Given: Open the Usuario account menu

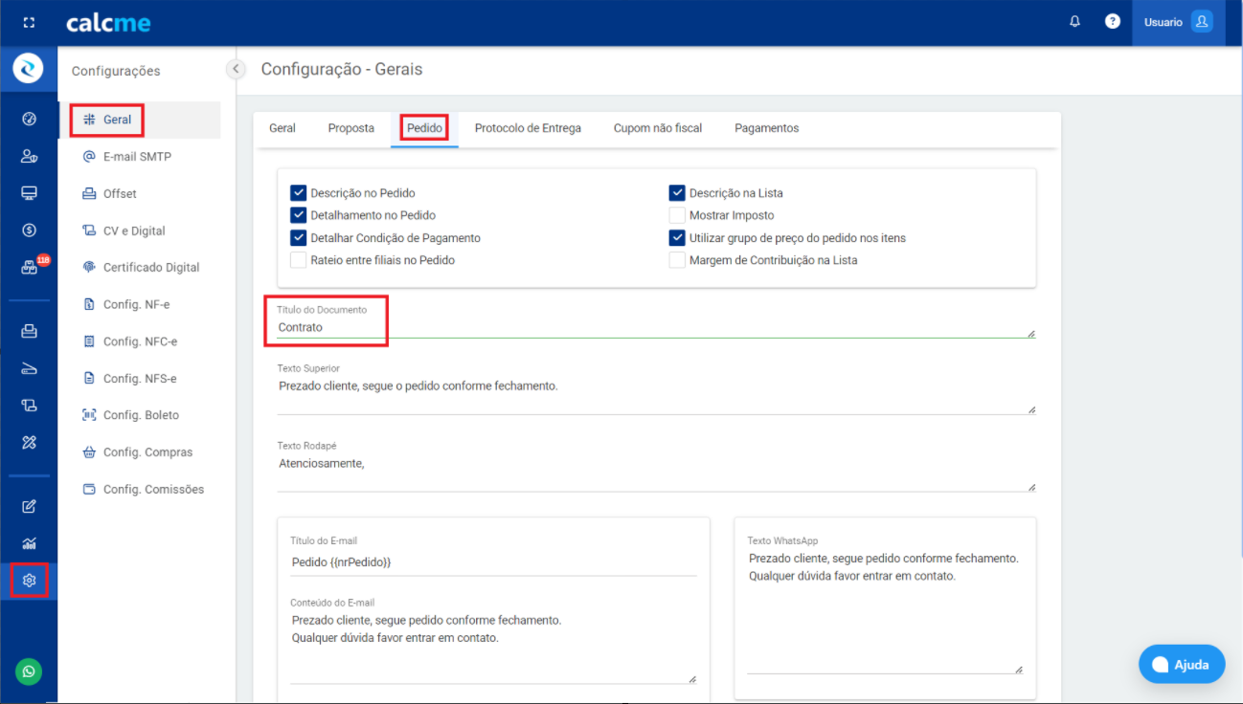Looking at the screenshot, I should click(x=1178, y=22).
